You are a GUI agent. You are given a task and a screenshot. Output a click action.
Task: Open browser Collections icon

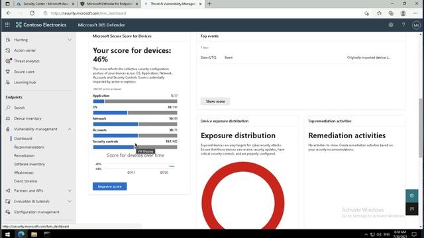click(391, 13)
